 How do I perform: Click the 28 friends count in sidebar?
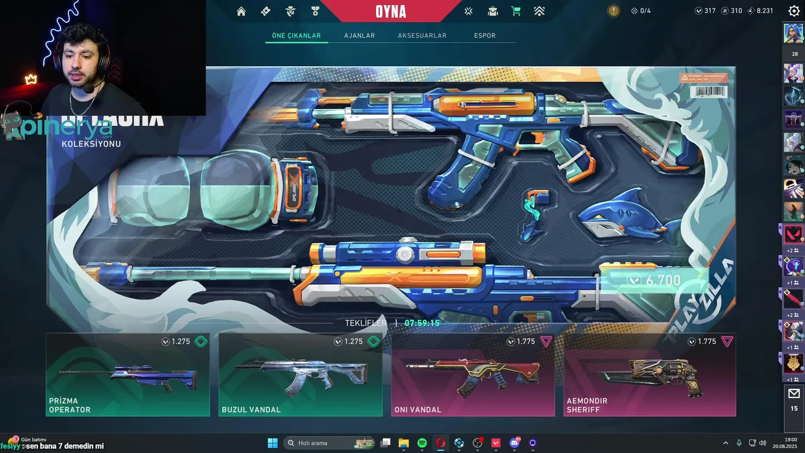tap(794, 54)
